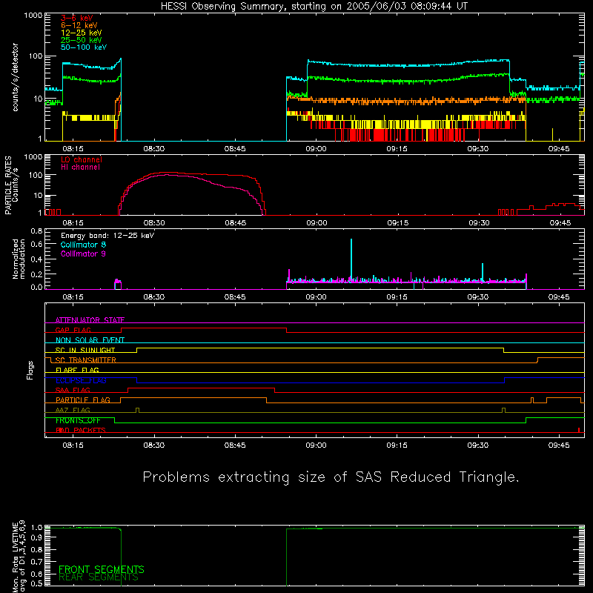Select the Collimator 8 legend label
The width and height of the screenshot is (593, 593).
83,245
